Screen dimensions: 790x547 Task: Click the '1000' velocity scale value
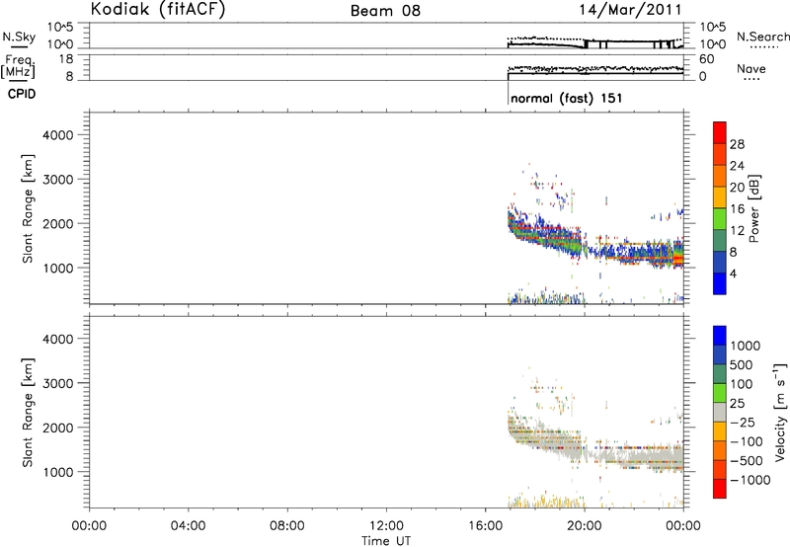click(746, 346)
